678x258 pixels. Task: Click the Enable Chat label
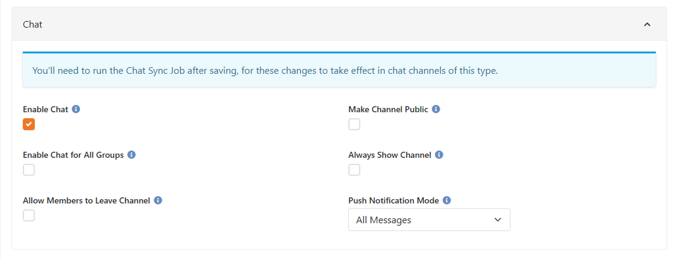pos(46,109)
